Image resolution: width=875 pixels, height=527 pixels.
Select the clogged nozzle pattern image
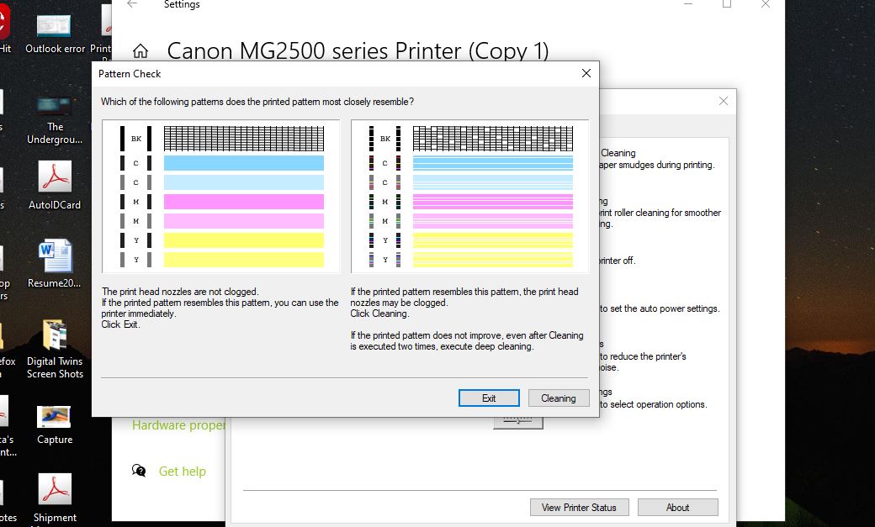(x=469, y=196)
